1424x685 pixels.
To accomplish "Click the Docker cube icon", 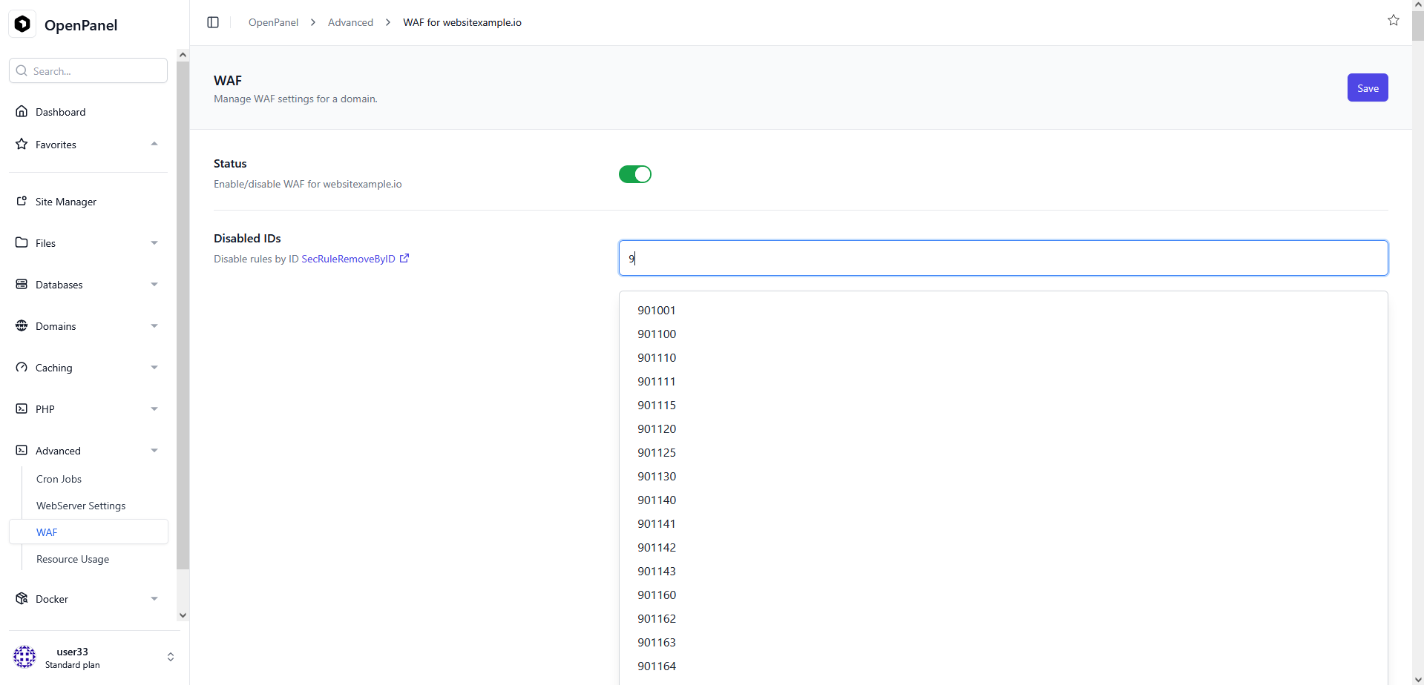I will pos(22,599).
